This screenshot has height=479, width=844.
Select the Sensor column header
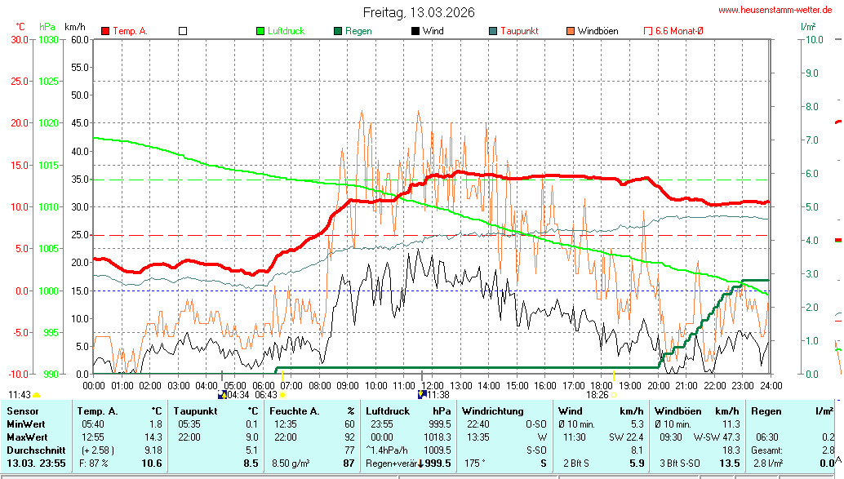[23, 410]
